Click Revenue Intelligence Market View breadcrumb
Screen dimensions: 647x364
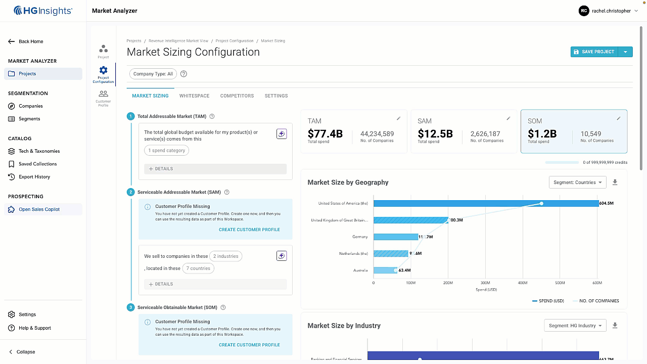pyautogui.click(x=178, y=41)
